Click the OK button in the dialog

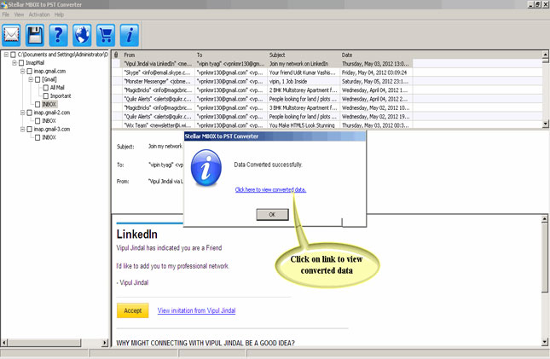tap(272, 214)
